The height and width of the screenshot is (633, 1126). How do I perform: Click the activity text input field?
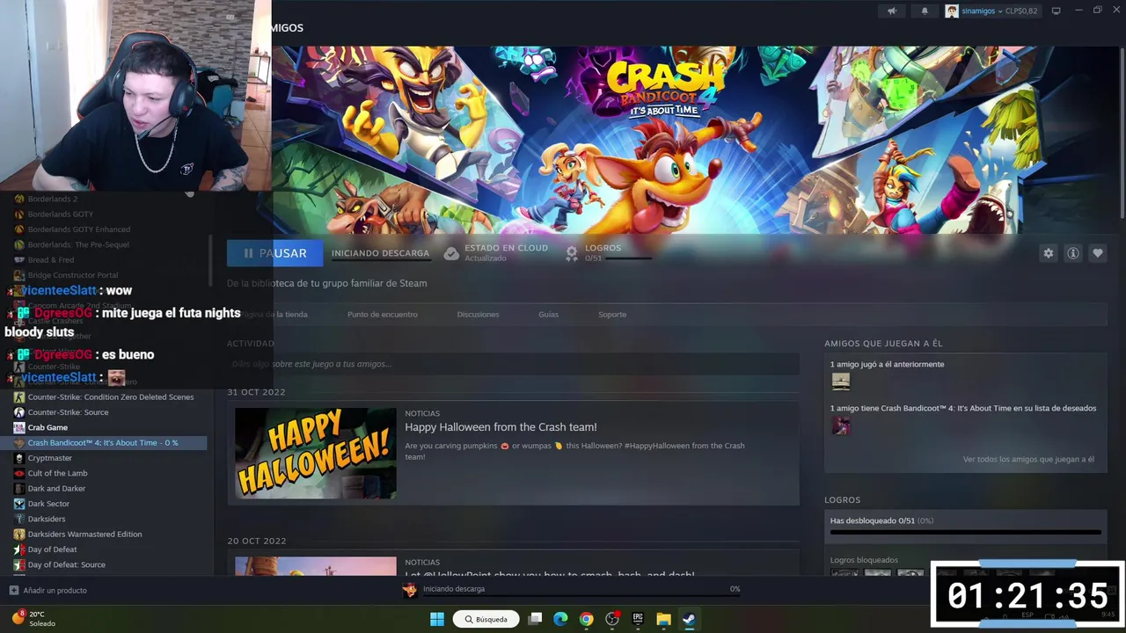click(513, 363)
